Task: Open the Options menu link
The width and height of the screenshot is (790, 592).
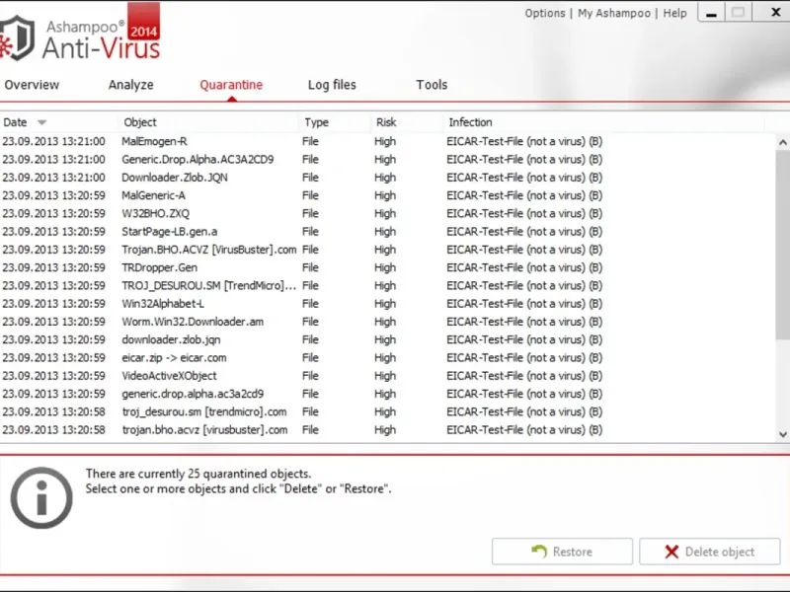Action: tap(545, 13)
